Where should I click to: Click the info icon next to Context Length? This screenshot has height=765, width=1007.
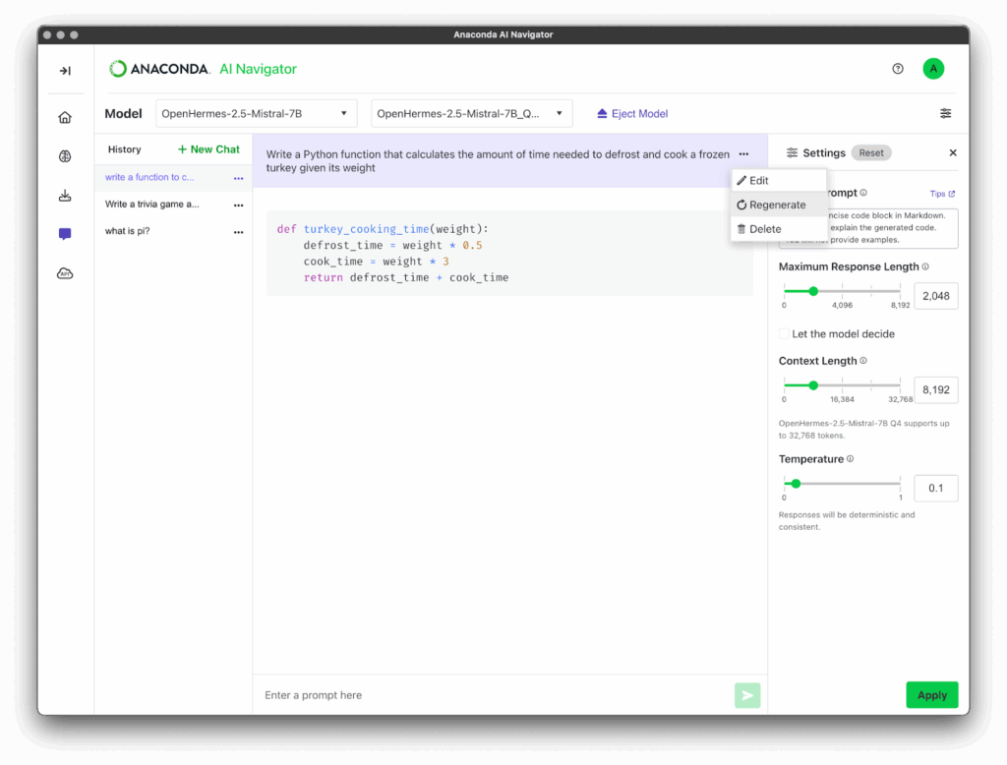point(863,361)
